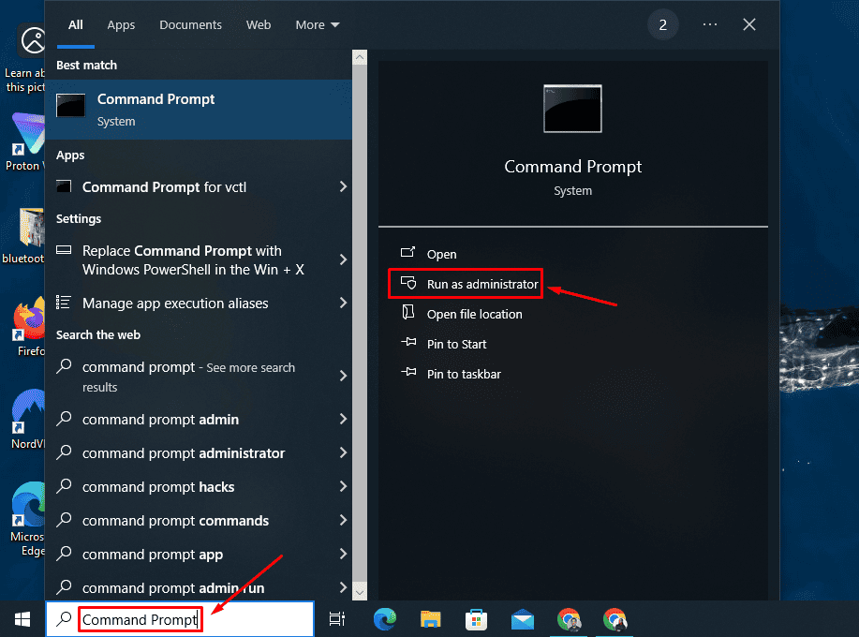The image size is (859, 637).
Task: Click the Command Prompt for vctl app icon
Action: click(64, 186)
